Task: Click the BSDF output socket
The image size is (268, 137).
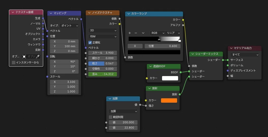Action: click(x=181, y=72)
